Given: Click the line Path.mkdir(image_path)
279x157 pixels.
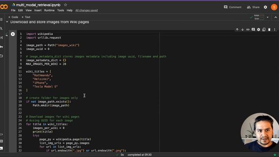Looking at the screenshot, I should tap(51, 106).
